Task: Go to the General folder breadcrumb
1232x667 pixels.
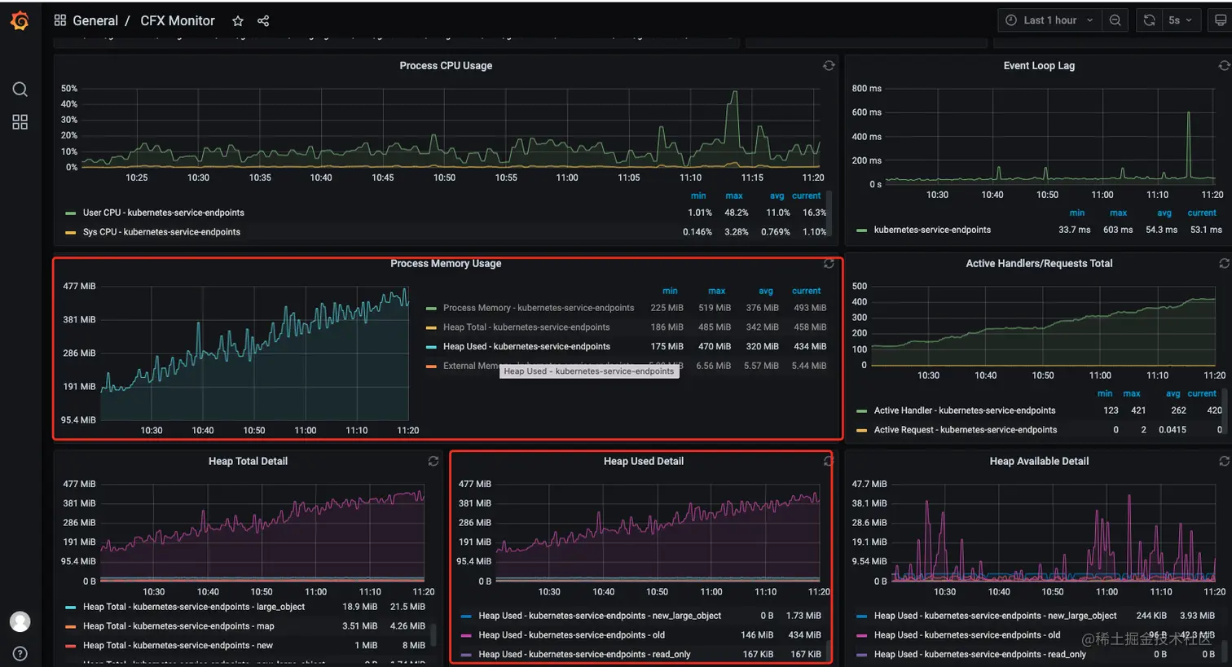Action: click(95, 21)
